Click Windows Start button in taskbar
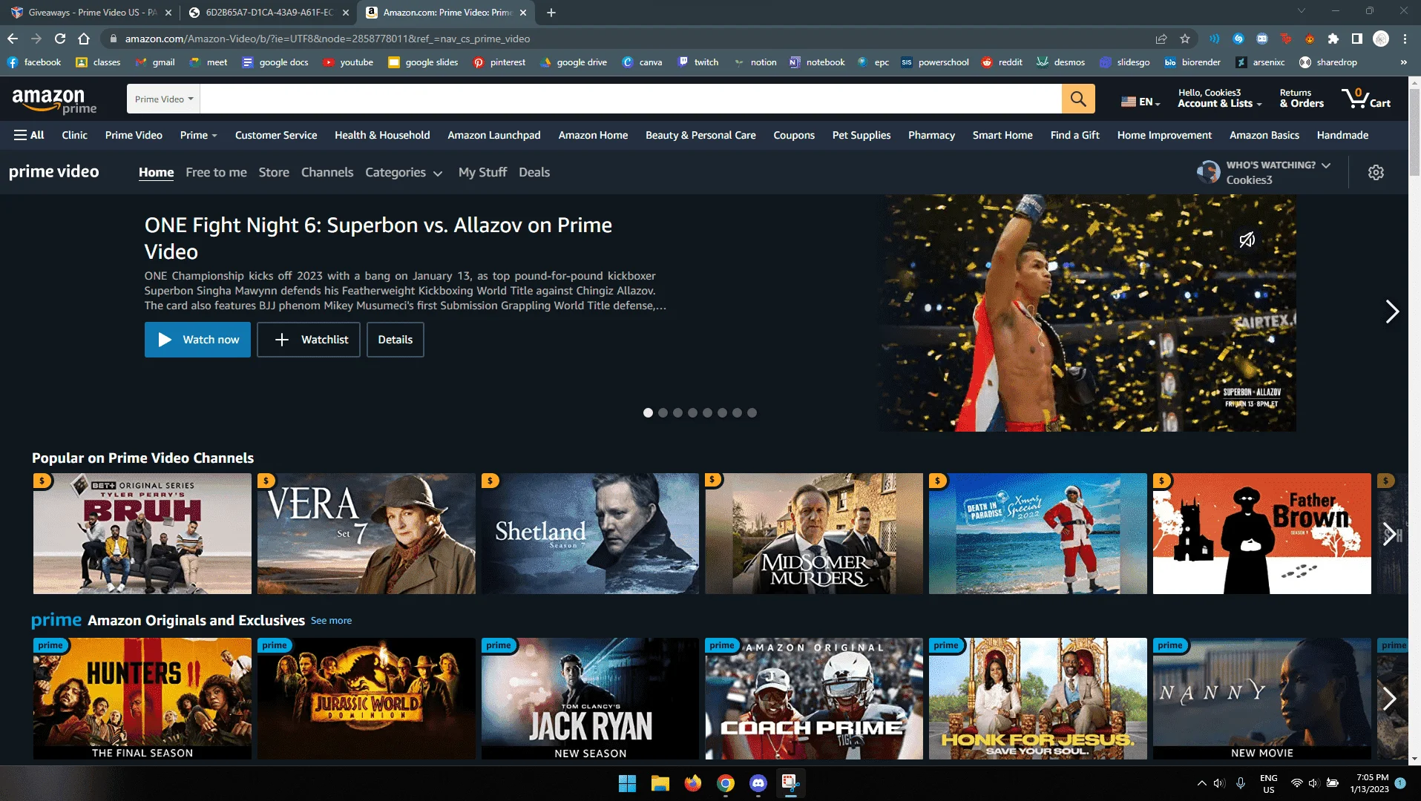The image size is (1421, 801). click(627, 783)
